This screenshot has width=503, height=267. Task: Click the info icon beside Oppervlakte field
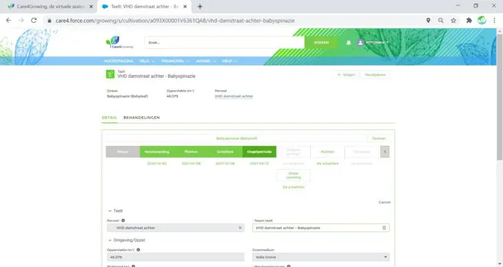(138, 250)
